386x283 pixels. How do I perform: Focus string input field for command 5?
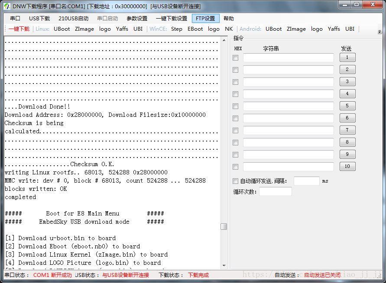tap(288, 106)
